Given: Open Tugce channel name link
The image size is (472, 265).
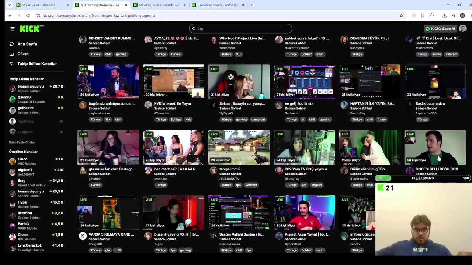Looking at the screenshot, I should pos(158,244).
